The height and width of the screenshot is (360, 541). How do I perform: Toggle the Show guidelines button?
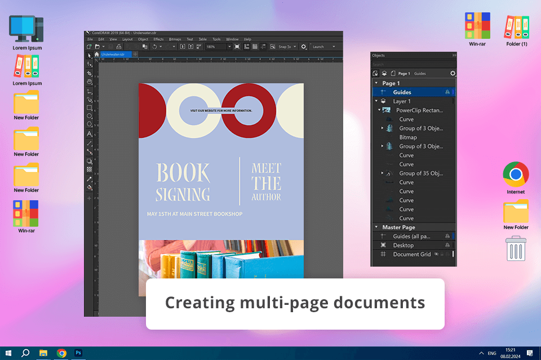point(263,47)
